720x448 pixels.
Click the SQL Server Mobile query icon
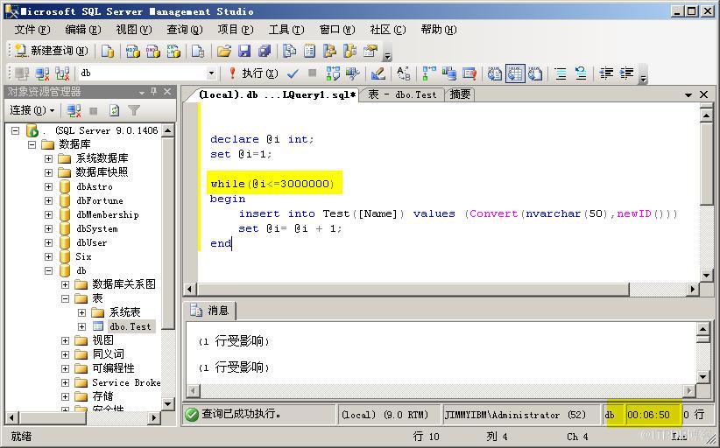pos(198,51)
